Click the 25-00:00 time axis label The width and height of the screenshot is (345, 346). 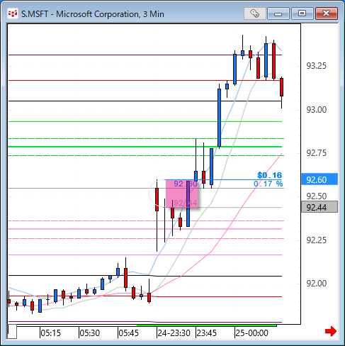click(x=252, y=333)
